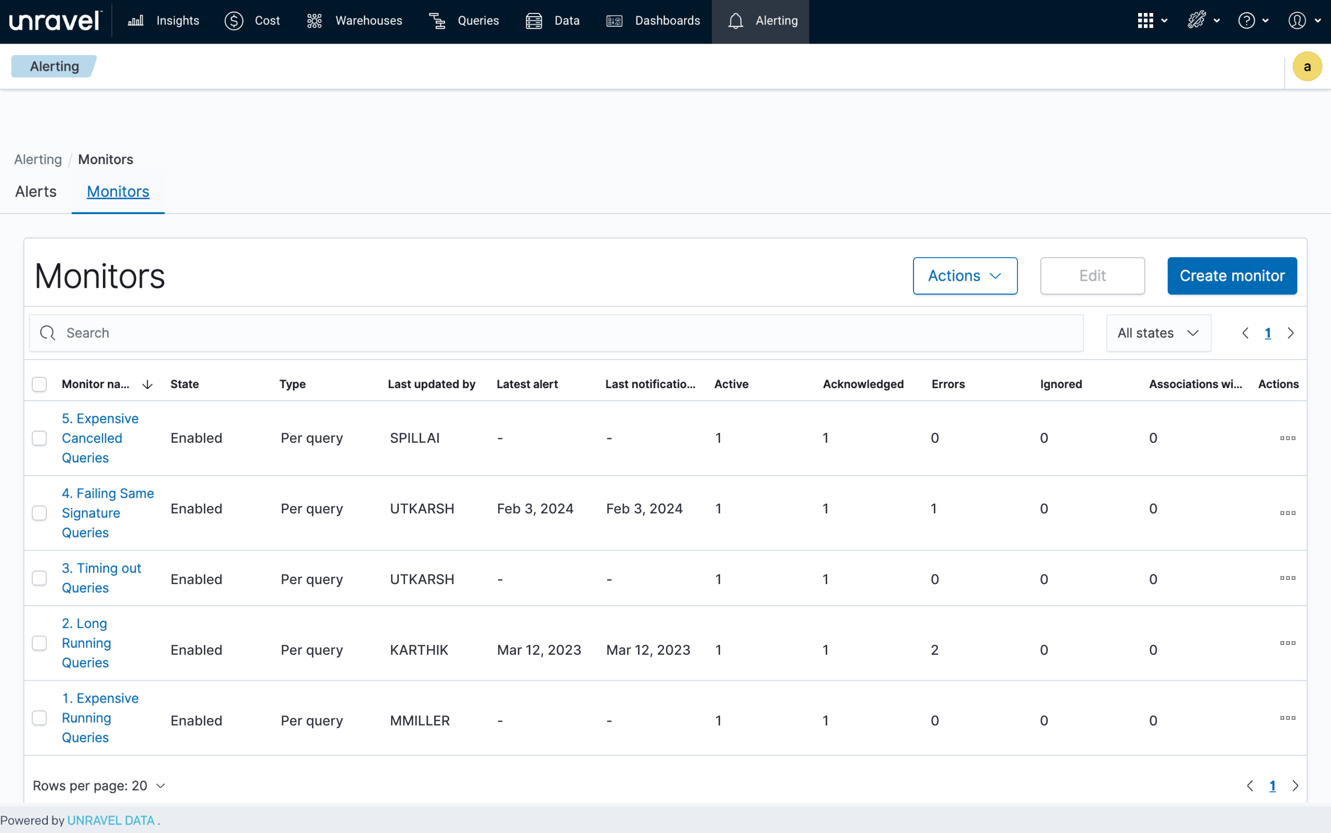
Task: Switch to the Alerts tab
Action: click(x=36, y=192)
